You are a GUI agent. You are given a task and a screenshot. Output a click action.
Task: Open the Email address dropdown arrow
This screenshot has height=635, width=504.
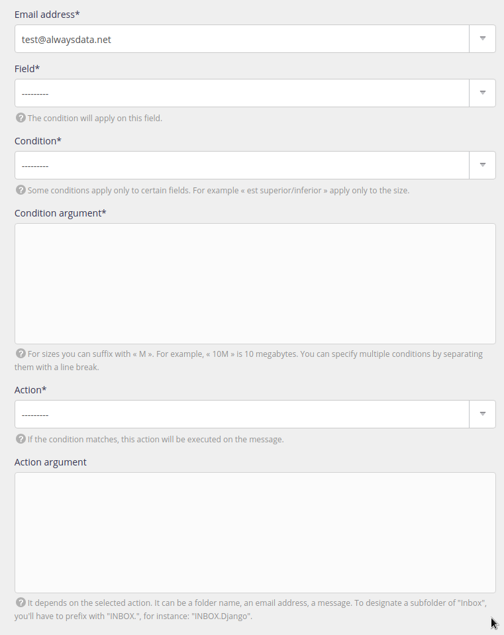pos(483,38)
